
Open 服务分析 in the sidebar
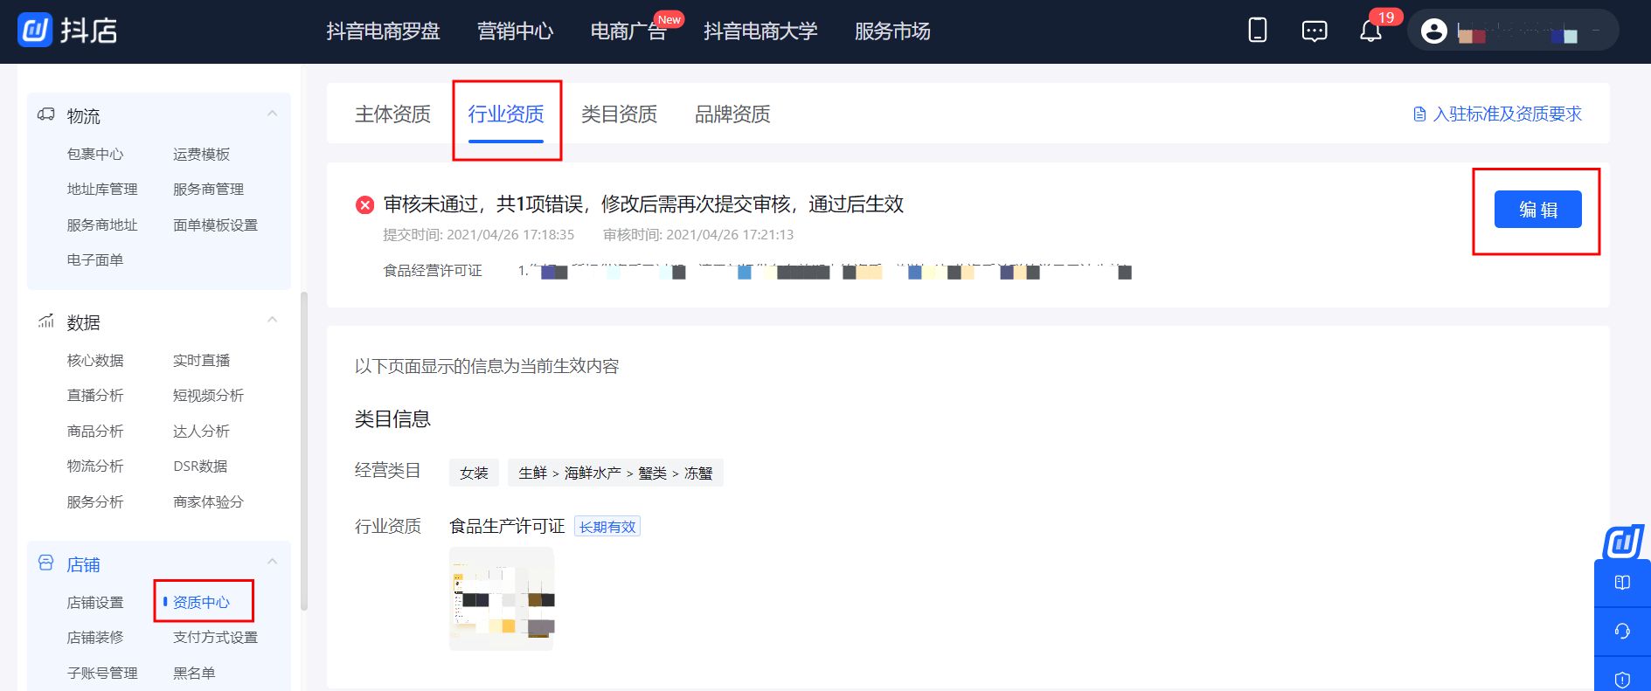[x=95, y=501]
